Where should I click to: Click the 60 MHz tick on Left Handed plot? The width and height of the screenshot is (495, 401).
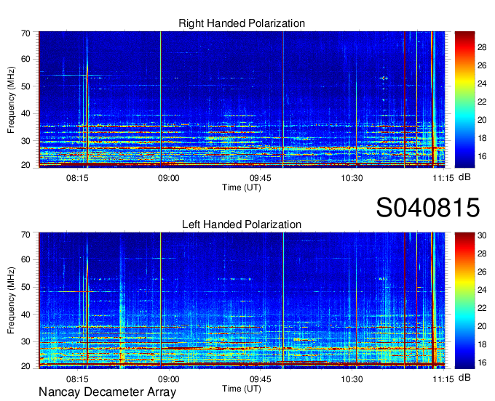pyautogui.click(x=25, y=260)
